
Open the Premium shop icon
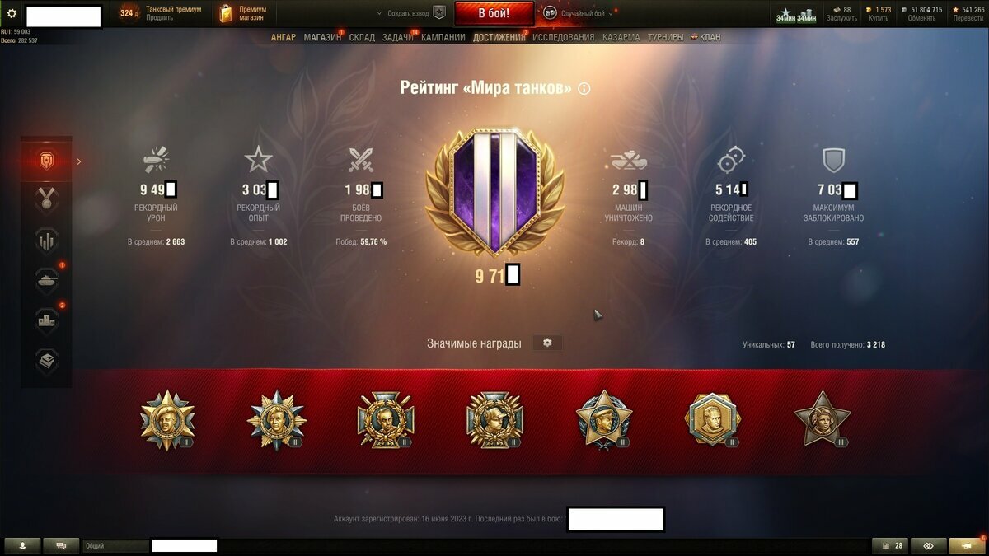pos(225,13)
